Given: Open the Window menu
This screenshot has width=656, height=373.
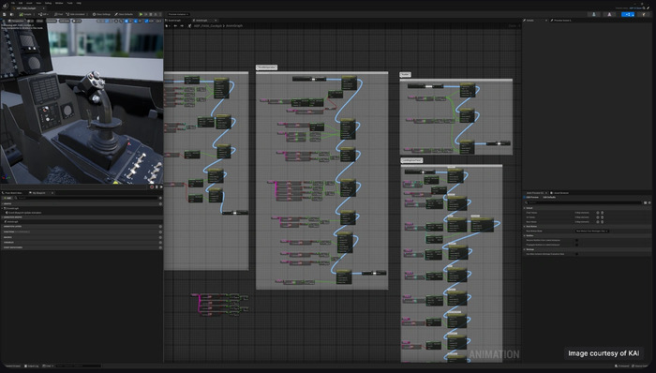Looking at the screenshot, I should tap(59, 3).
